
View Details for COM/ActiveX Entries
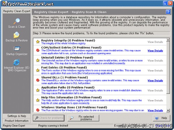click(155, 51)
